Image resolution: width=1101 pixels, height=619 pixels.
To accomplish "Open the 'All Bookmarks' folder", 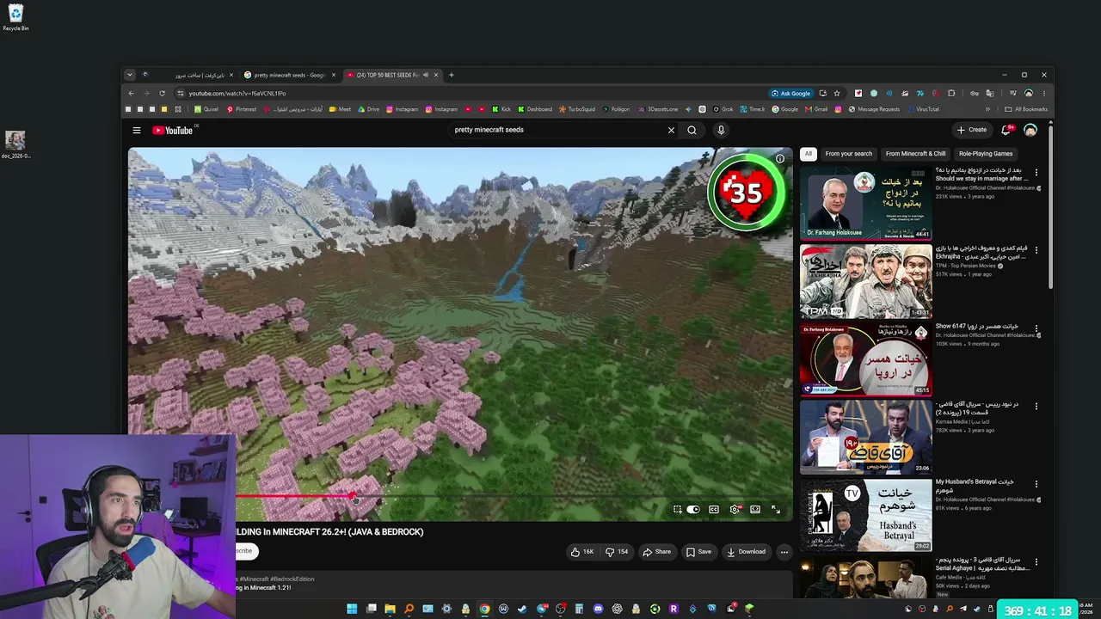I will 1027,109.
